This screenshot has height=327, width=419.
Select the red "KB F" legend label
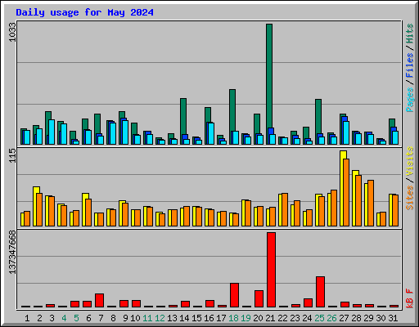click(409, 298)
